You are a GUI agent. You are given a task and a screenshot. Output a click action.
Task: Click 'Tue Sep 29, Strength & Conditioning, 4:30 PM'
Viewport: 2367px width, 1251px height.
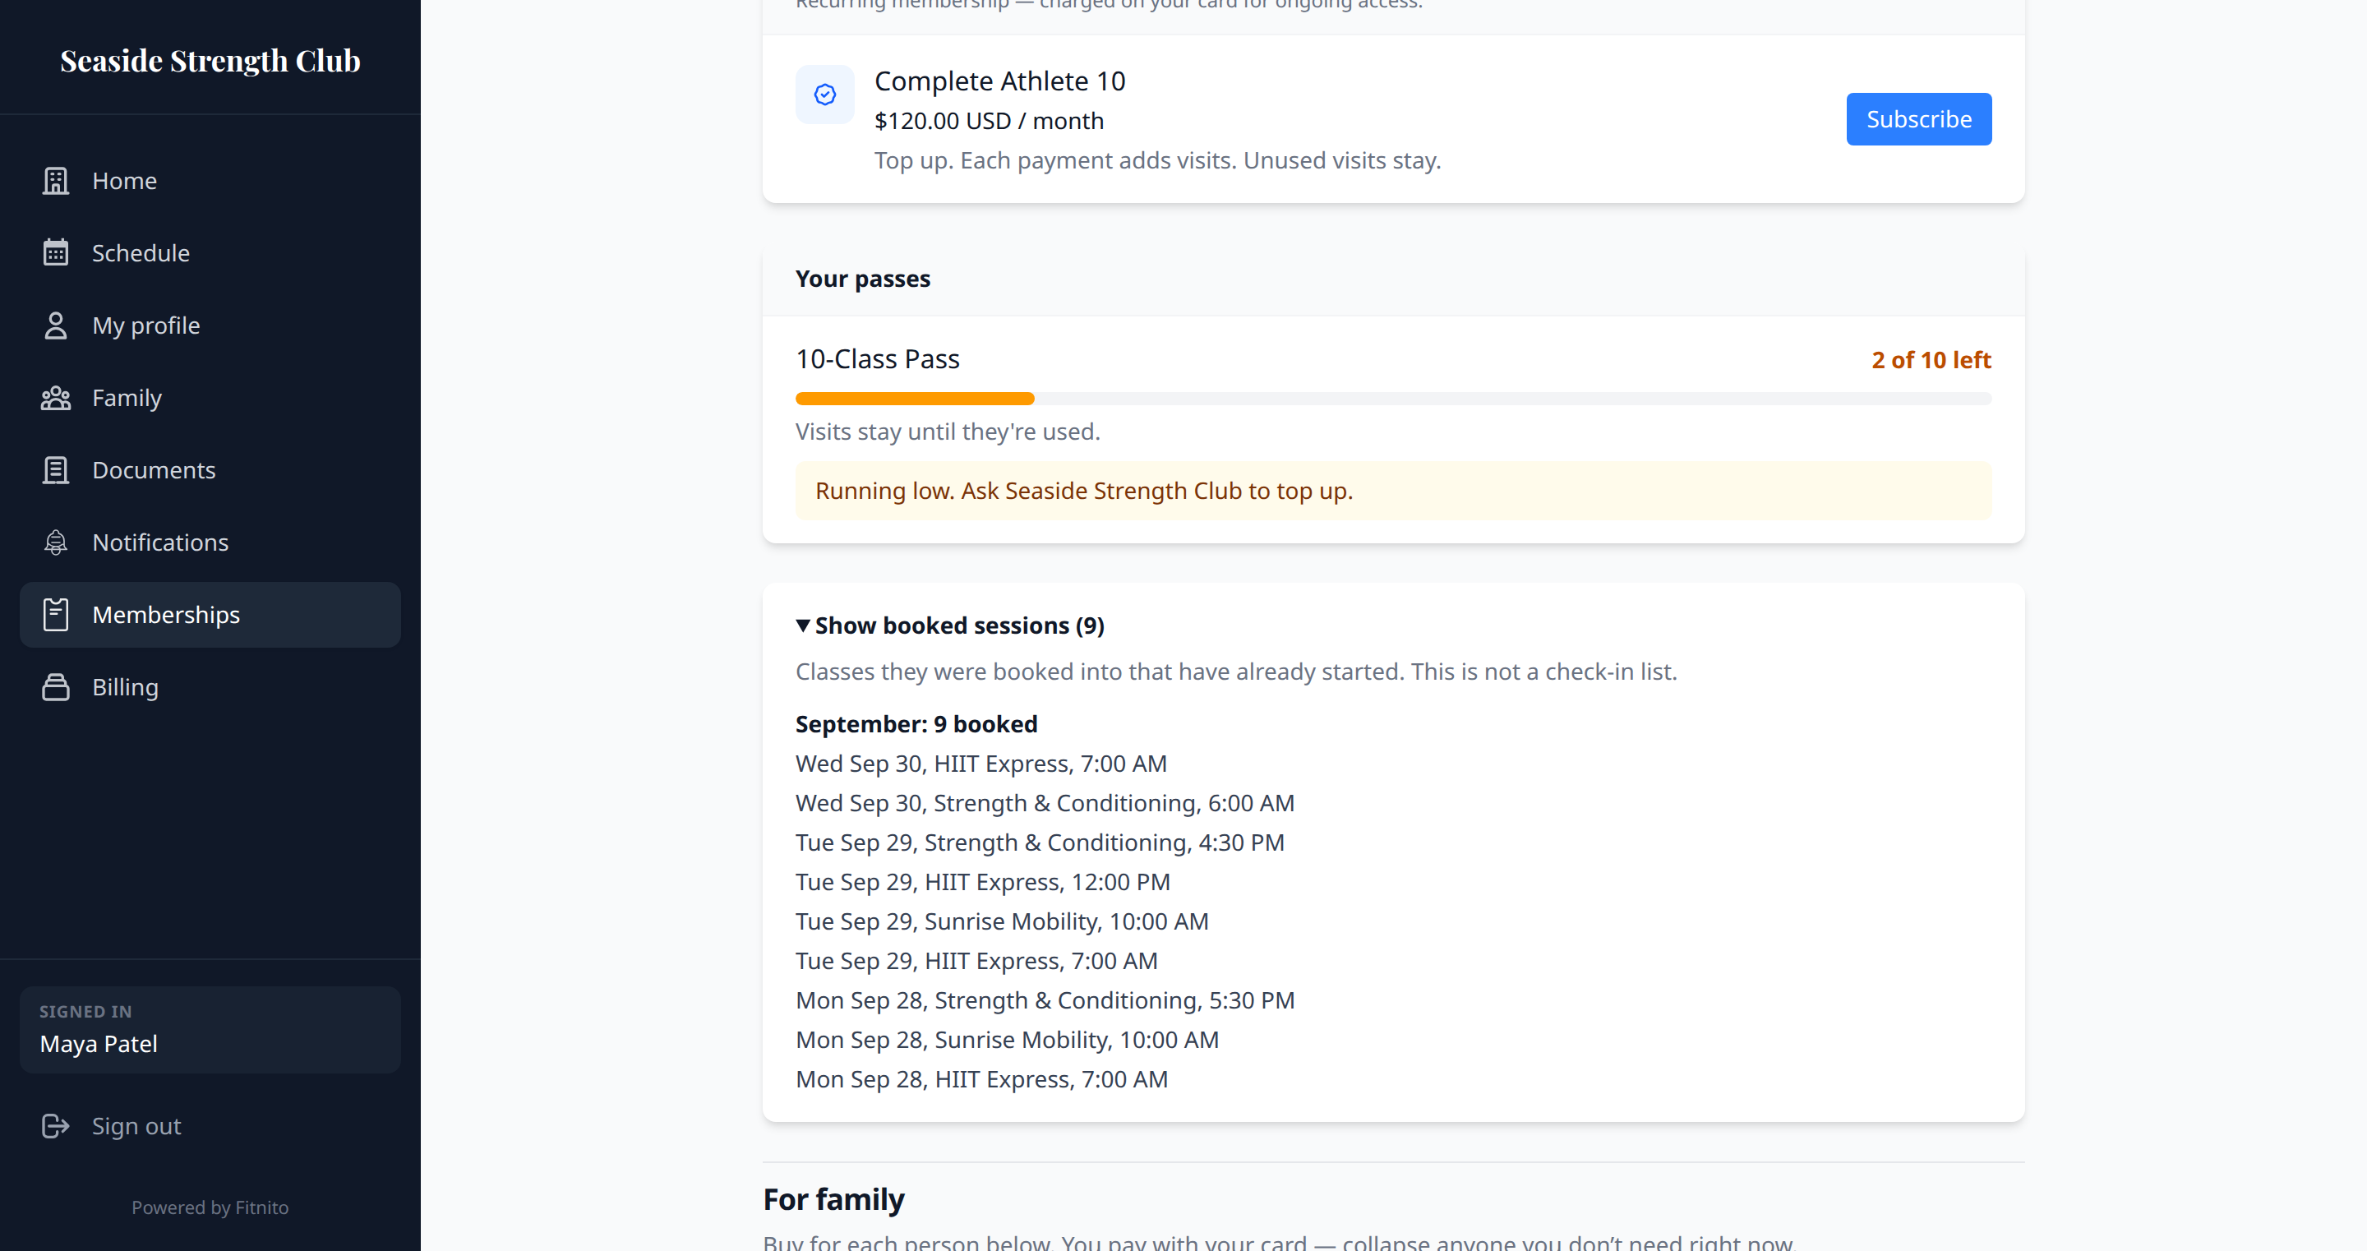coord(1040,842)
